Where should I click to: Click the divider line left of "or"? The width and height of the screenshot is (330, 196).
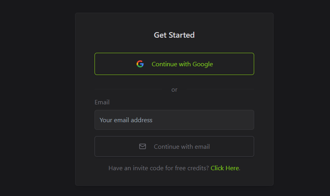128,90
